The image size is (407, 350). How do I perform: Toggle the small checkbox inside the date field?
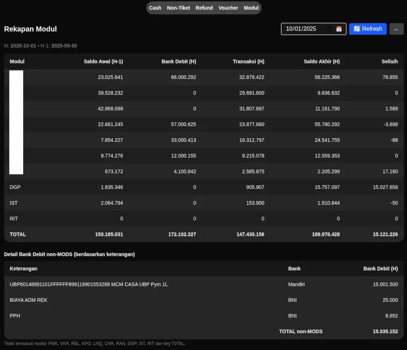(329, 29)
